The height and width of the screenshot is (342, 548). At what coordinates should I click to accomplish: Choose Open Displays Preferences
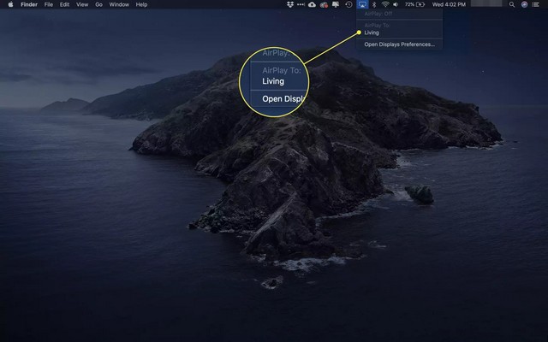[399, 44]
